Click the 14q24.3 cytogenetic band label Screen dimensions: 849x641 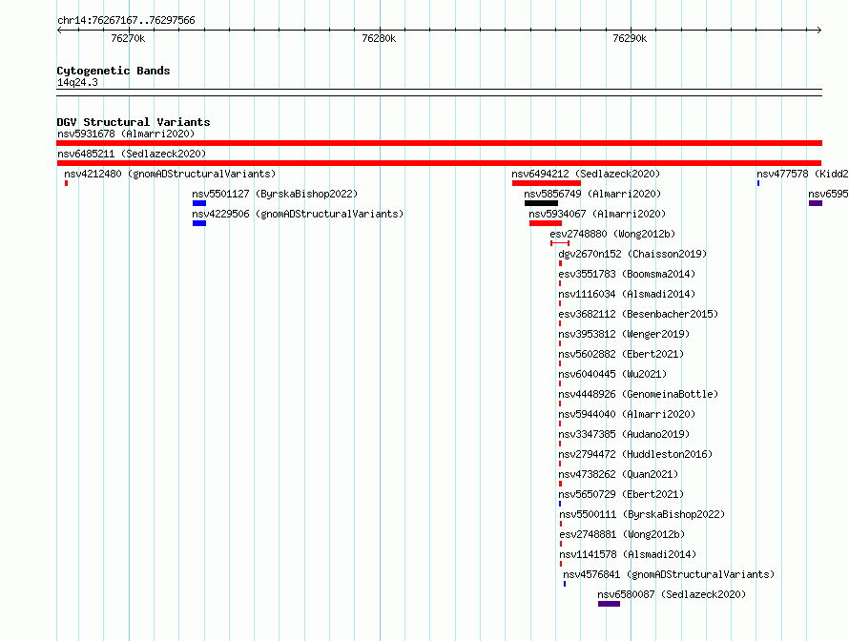click(x=77, y=82)
